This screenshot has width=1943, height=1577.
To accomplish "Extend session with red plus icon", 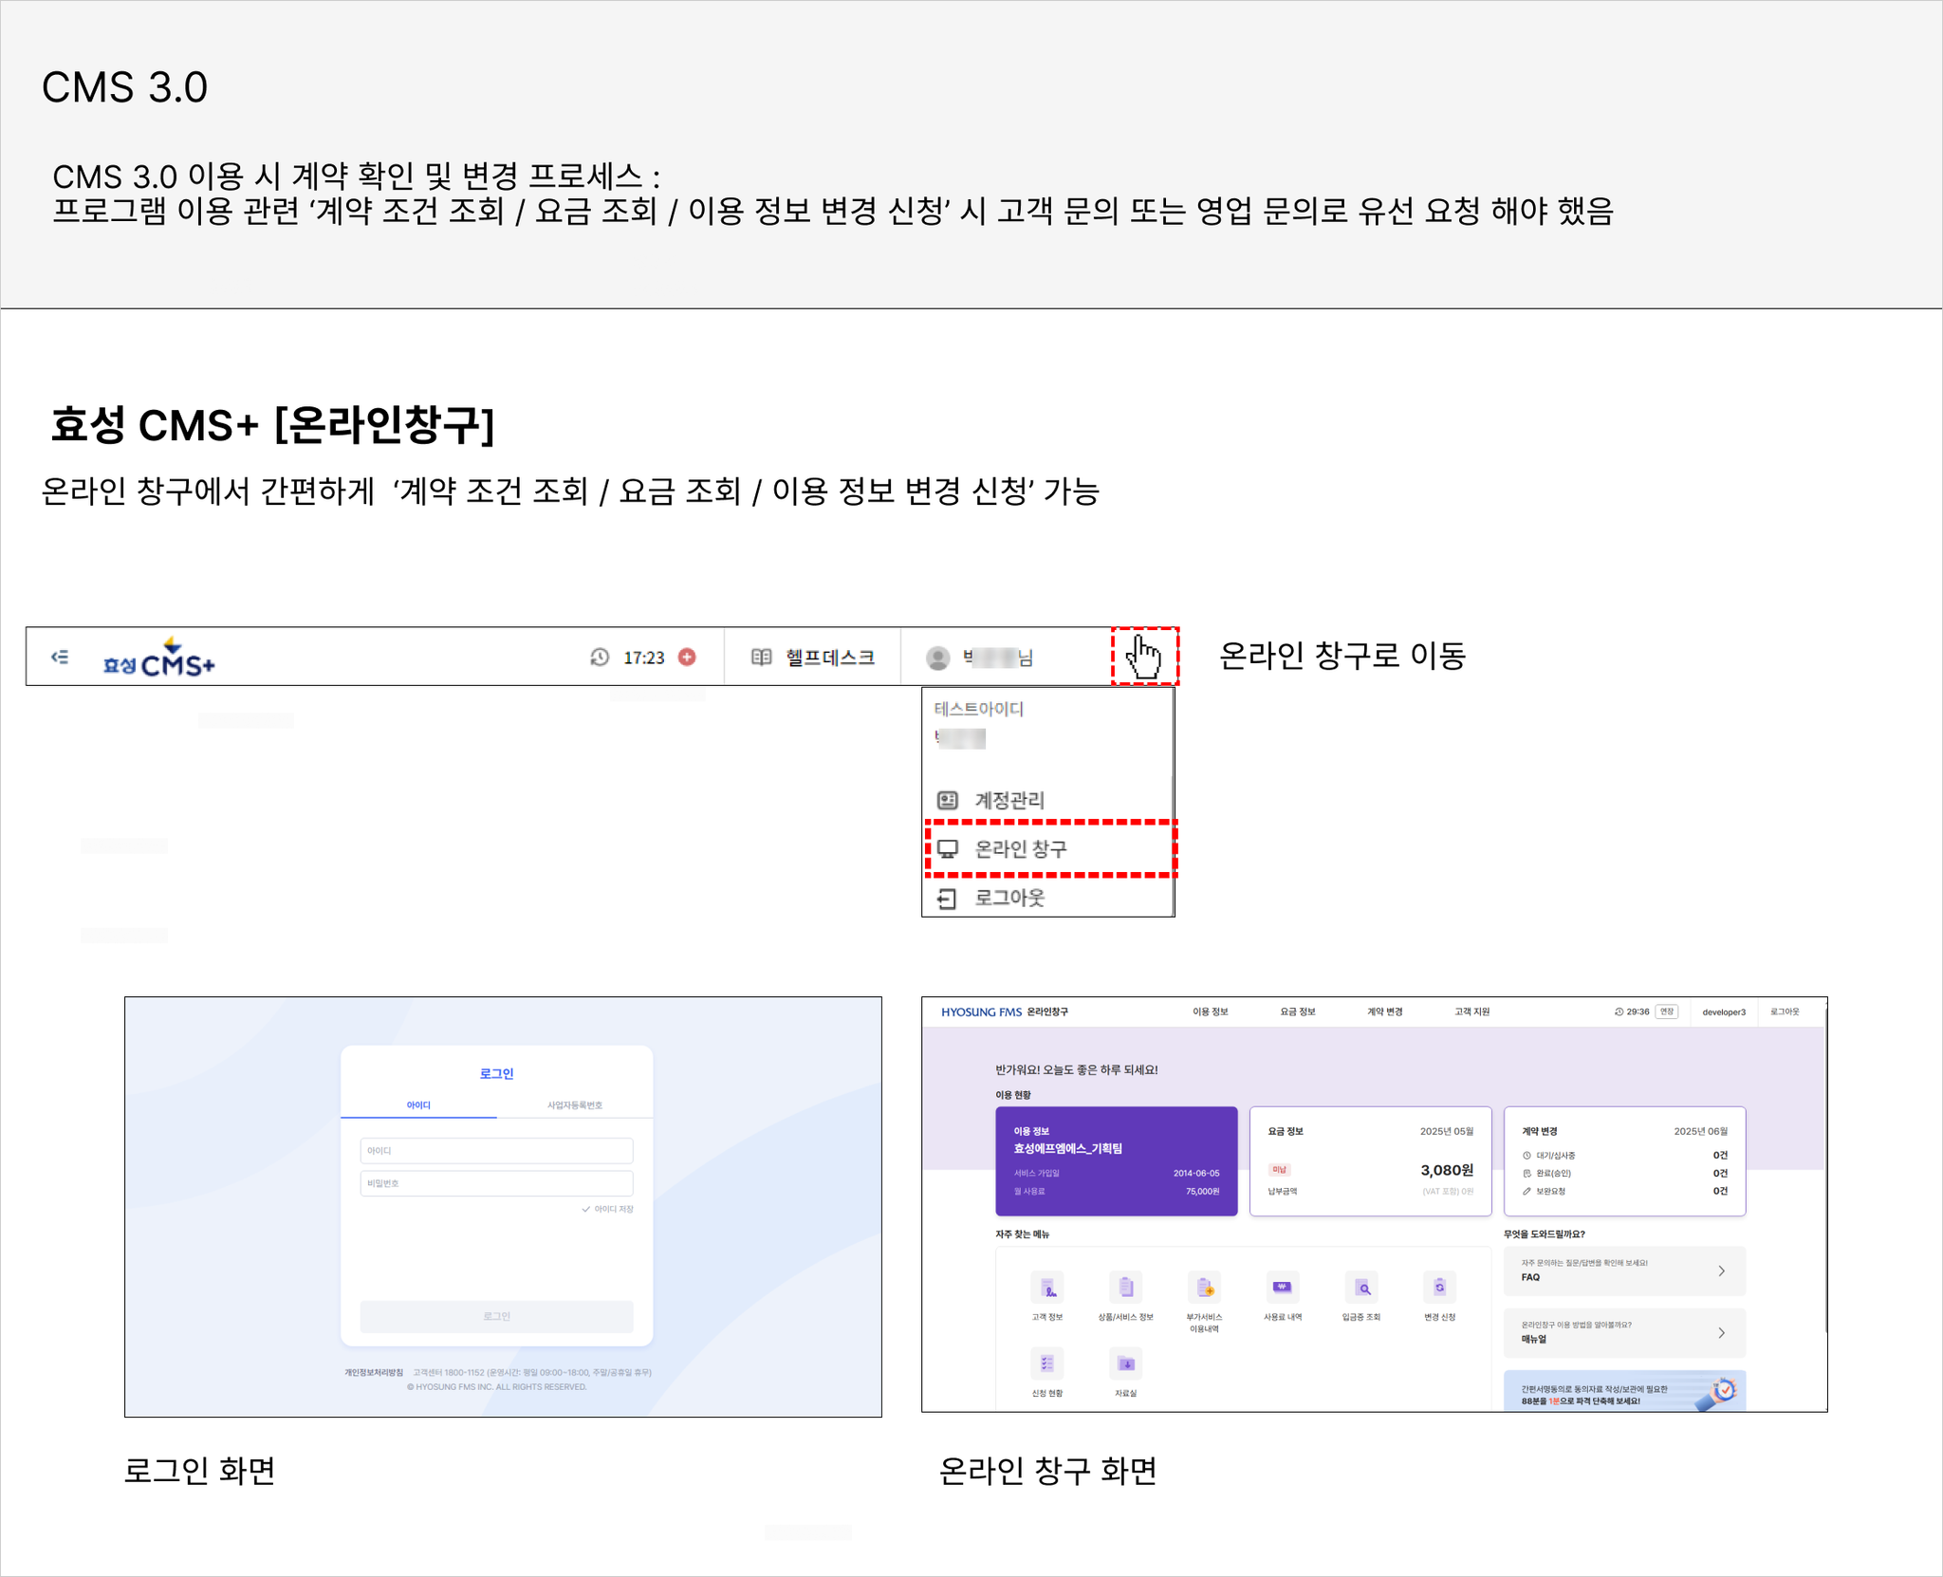I will click(688, 657).
